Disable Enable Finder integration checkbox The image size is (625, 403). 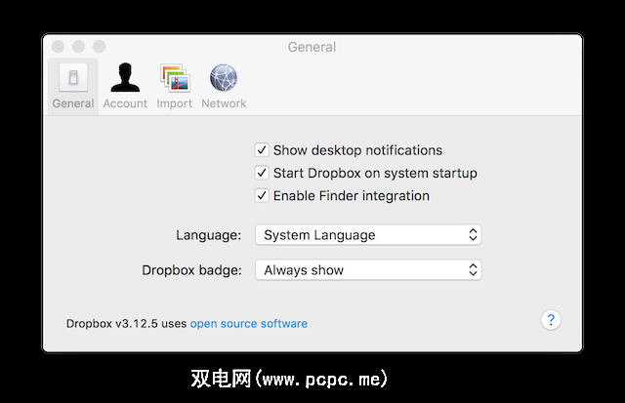262,195
